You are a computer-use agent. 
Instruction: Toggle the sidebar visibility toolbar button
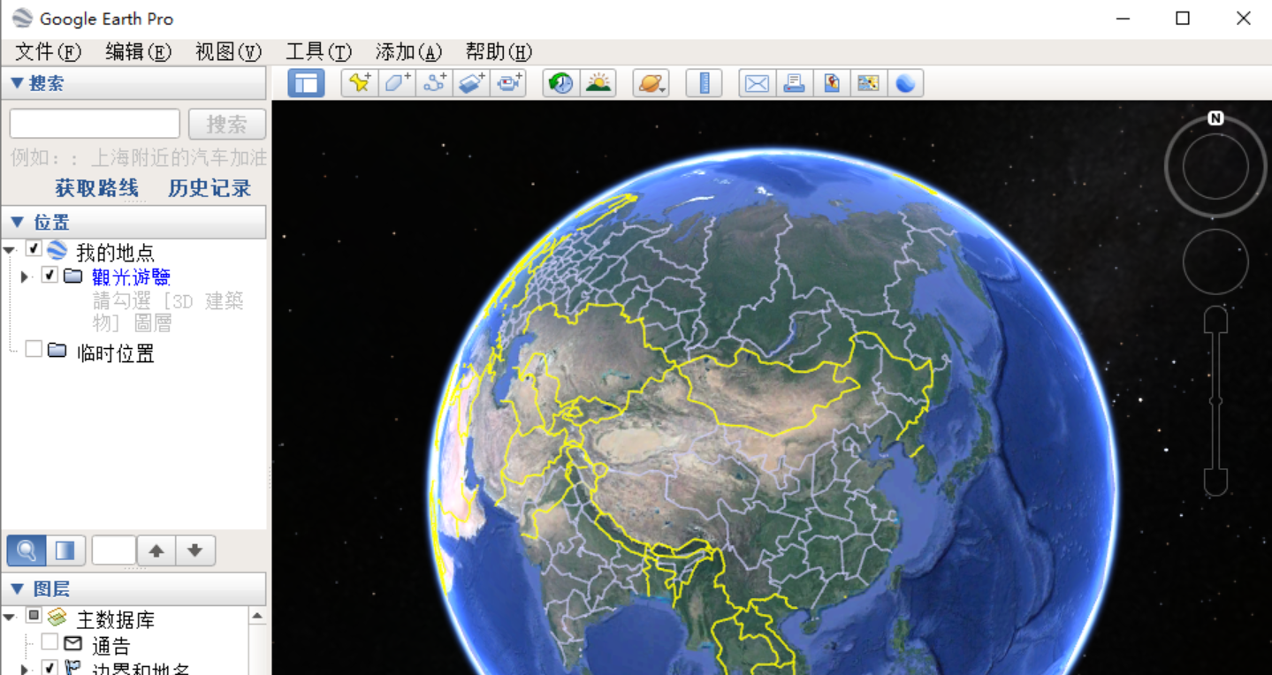coord(306,83)
